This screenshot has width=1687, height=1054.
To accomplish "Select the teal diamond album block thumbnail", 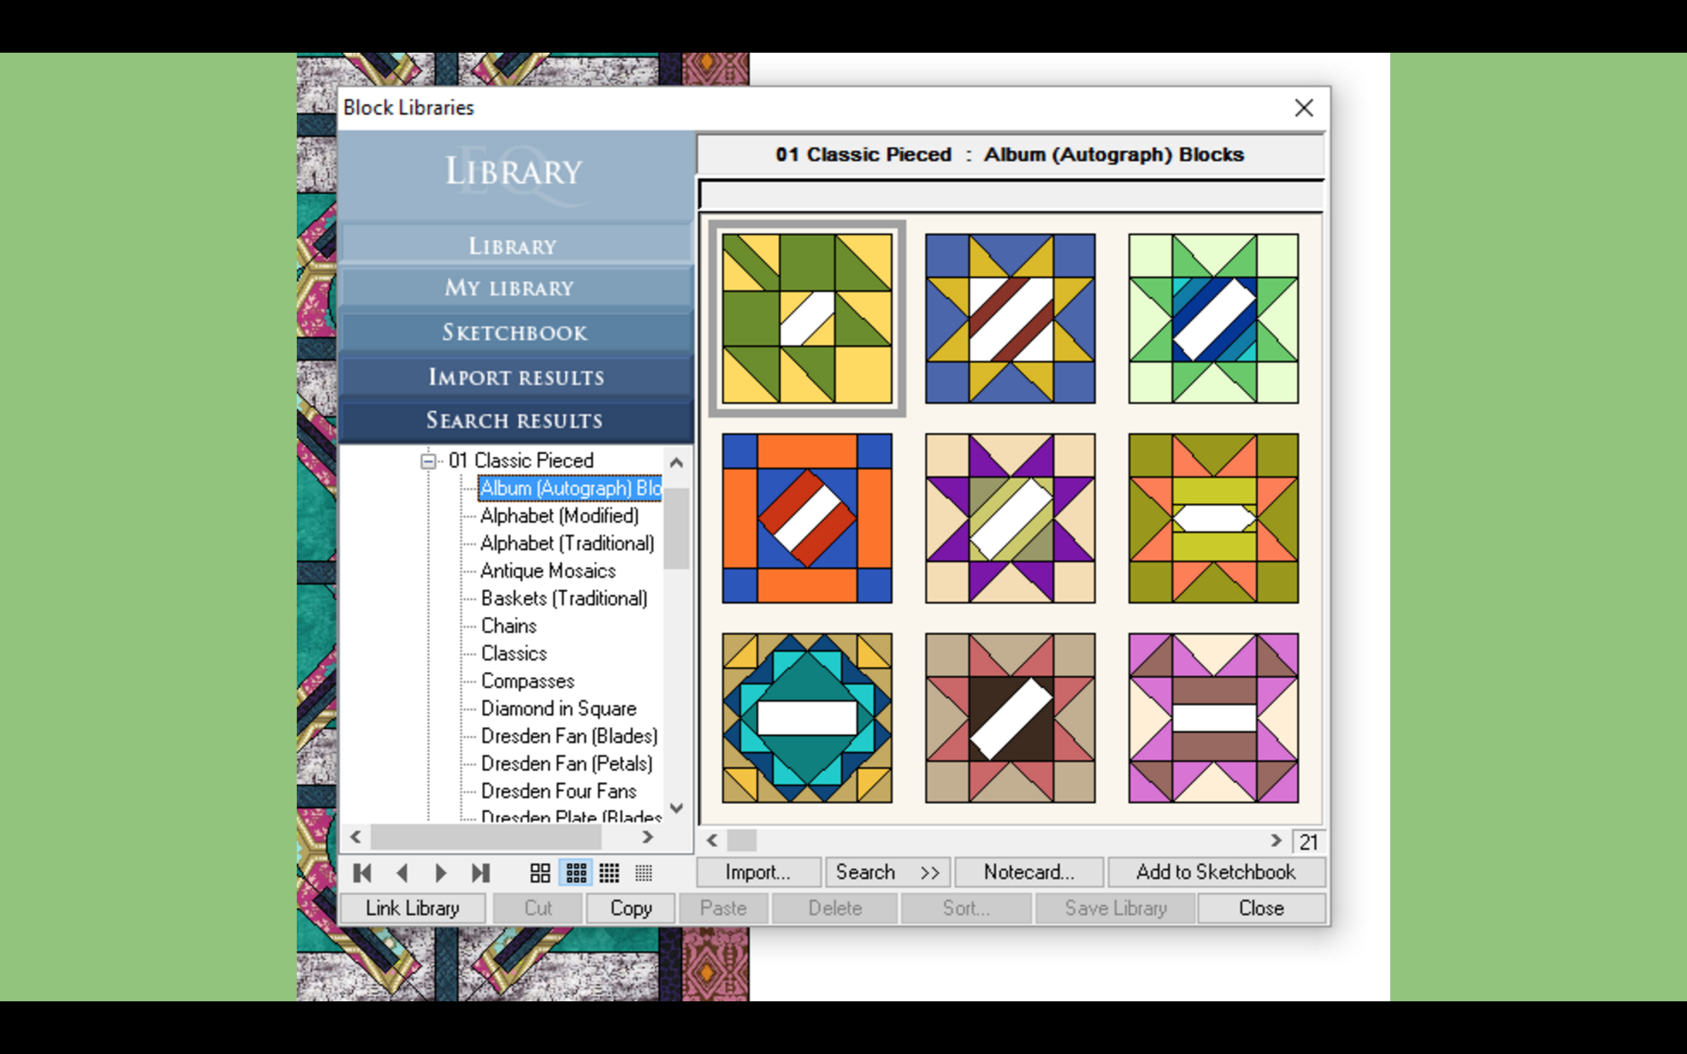I will pyautogui.click(x=807, y=718).
